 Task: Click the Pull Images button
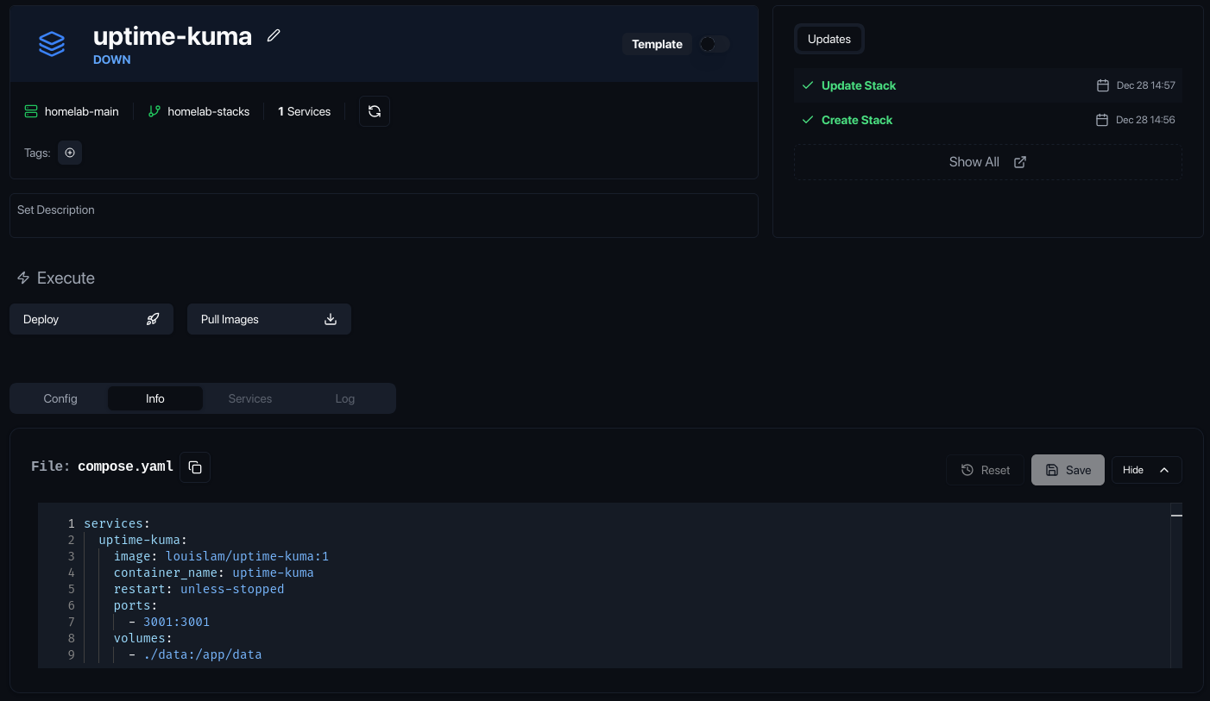tap(269, 319)
